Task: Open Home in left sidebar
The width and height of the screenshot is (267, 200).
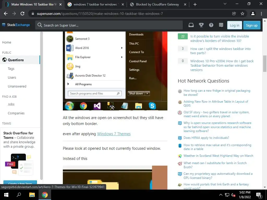Action: 7,42
